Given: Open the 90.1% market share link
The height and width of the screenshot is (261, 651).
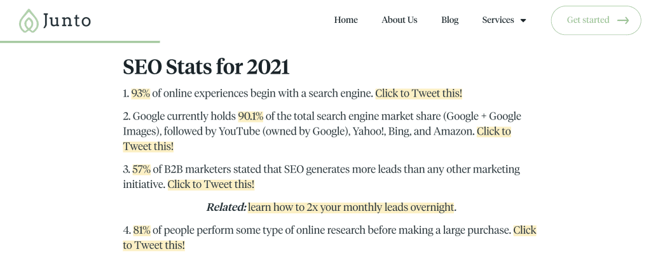Looking at the screenshot, I should pos(250,116).
